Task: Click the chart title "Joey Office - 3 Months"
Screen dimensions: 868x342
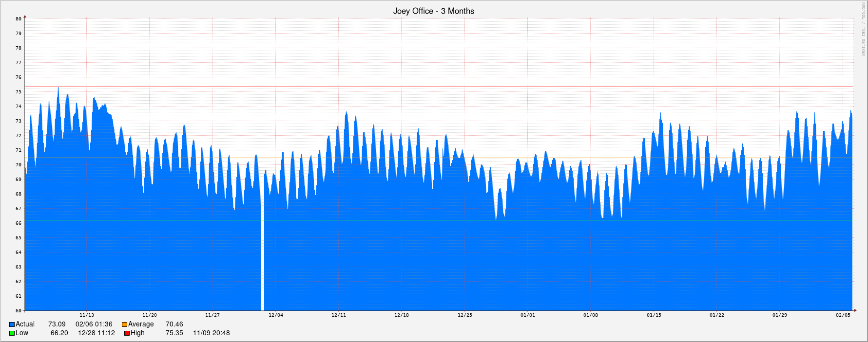Action: pyautogui.click(x=433, y=11)
